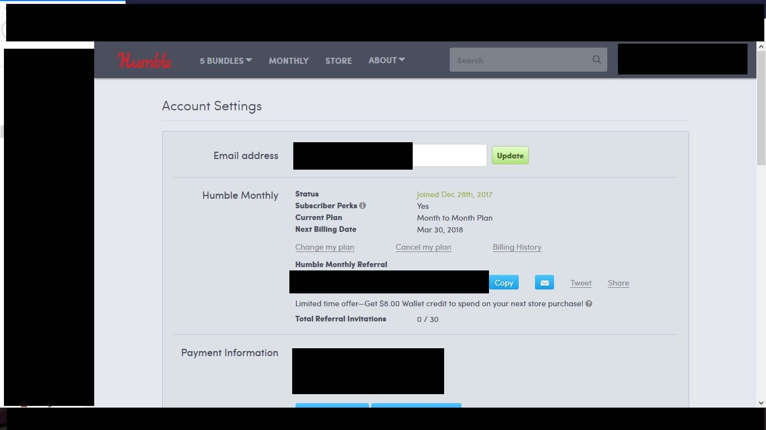Click inside the Email address field
766x430 pixels.
coord(390,156)
